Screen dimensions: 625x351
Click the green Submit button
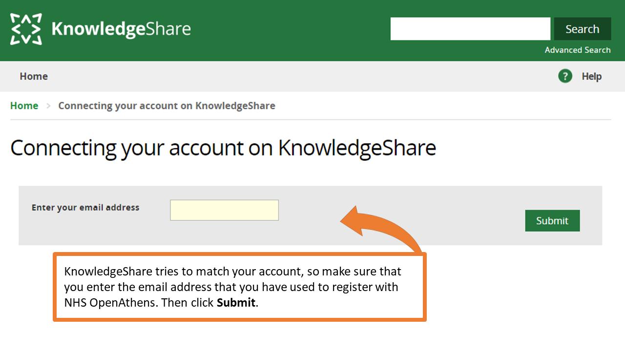[552, 220]
